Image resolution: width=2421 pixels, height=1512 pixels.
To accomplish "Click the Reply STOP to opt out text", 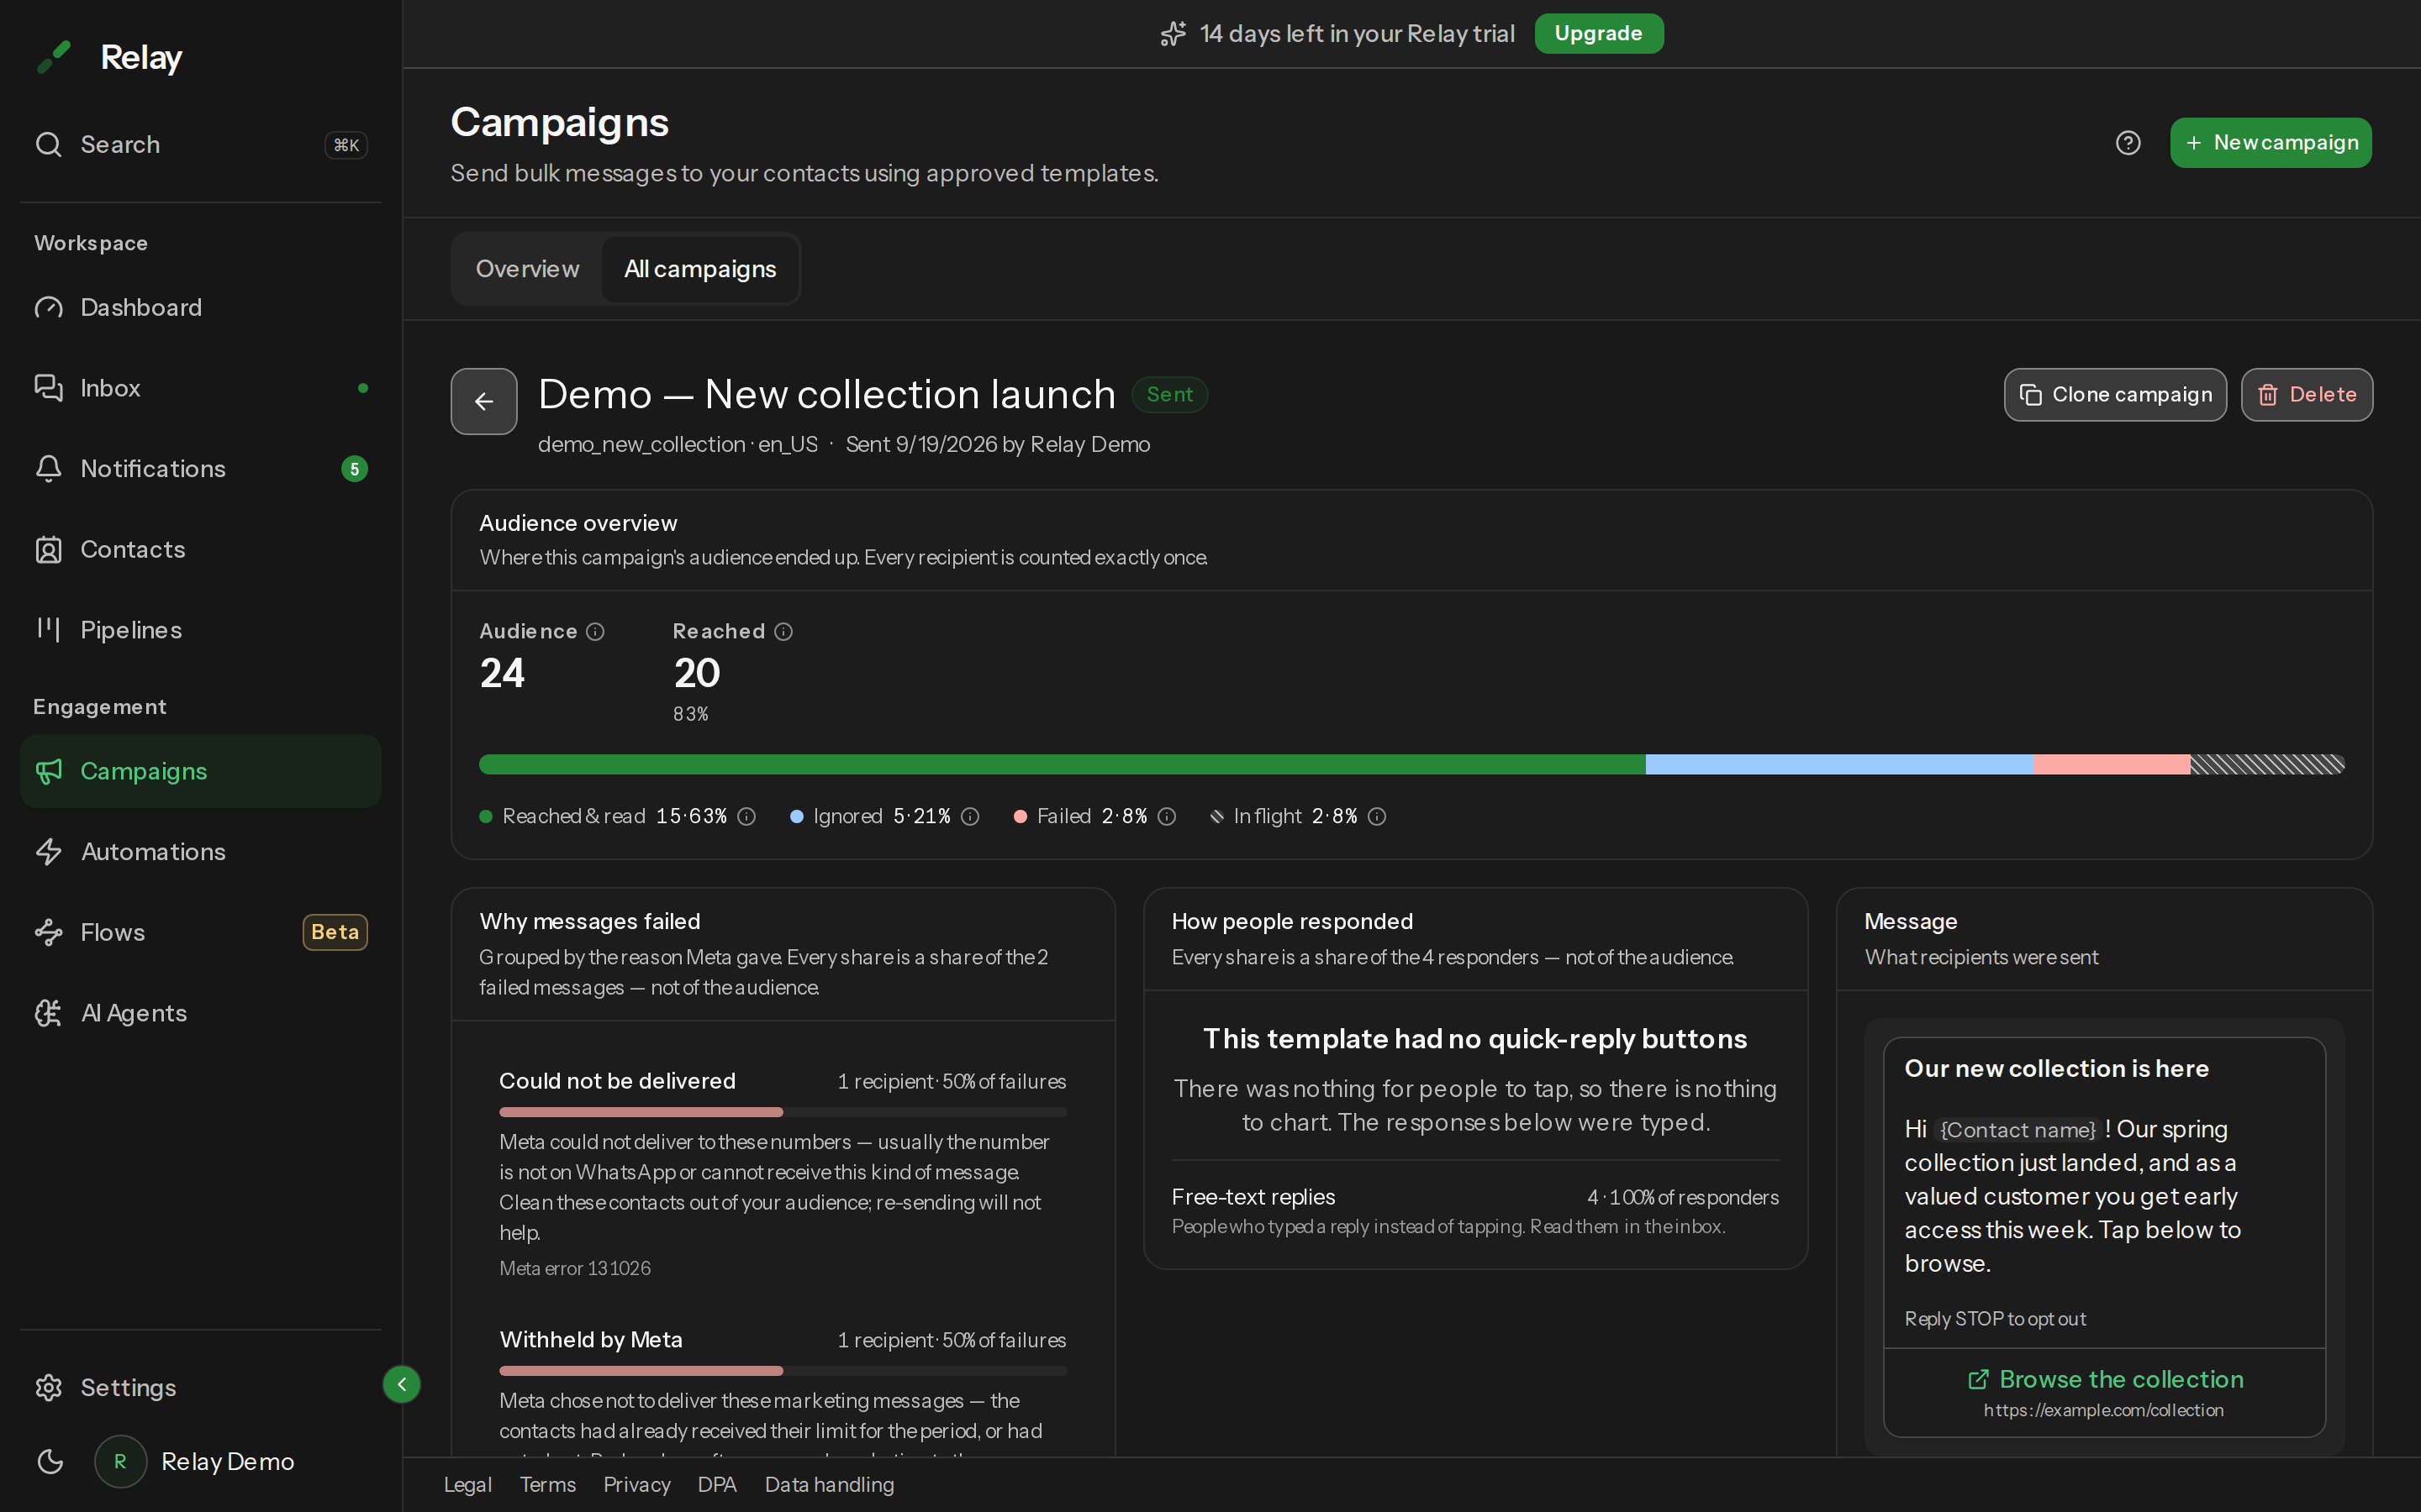I will point(1995,1319).
